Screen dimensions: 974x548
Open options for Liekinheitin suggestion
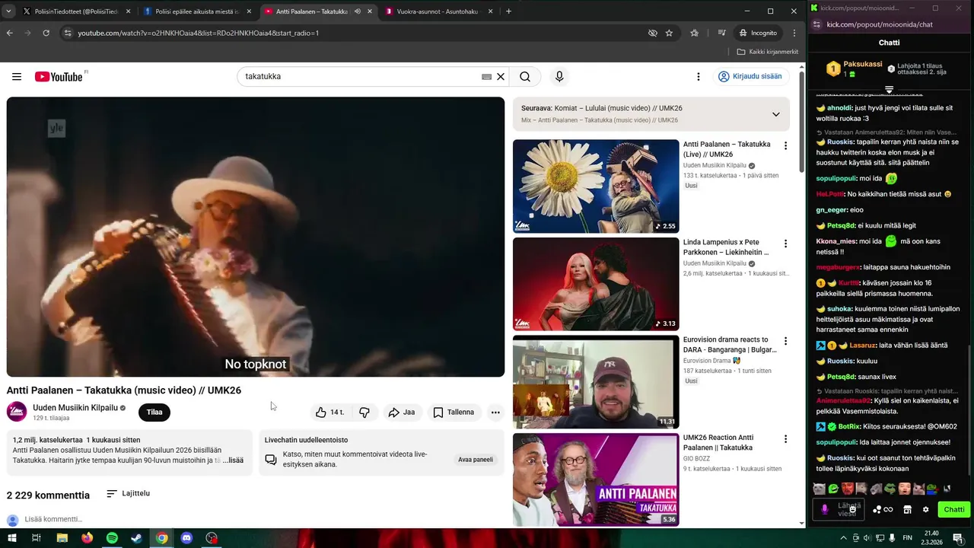click(x=785, y=244)
